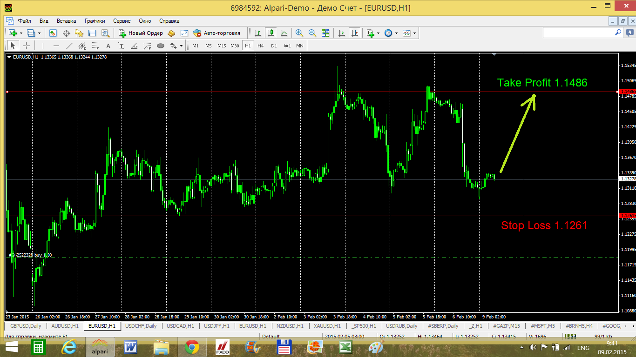Screen dimensions: 636x357
Task: Open the Market Watch panel icon
Action: (53, 33)
